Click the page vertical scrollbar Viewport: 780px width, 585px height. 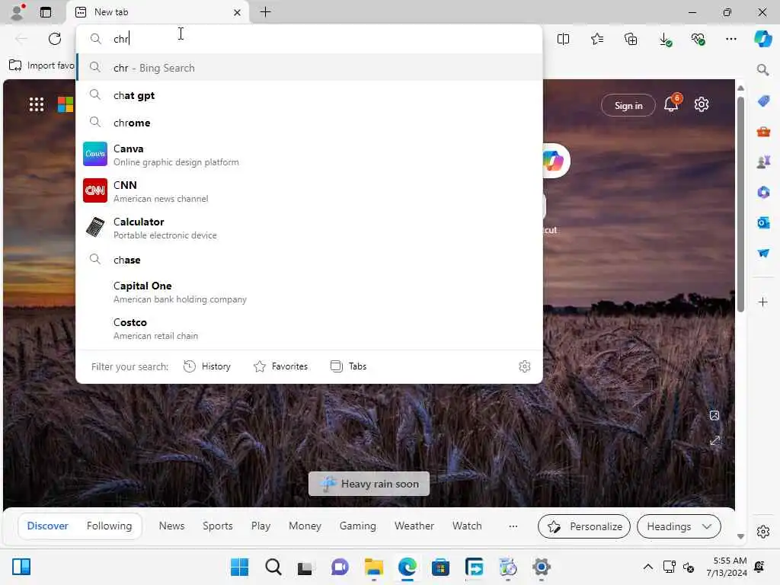point(740,204)
